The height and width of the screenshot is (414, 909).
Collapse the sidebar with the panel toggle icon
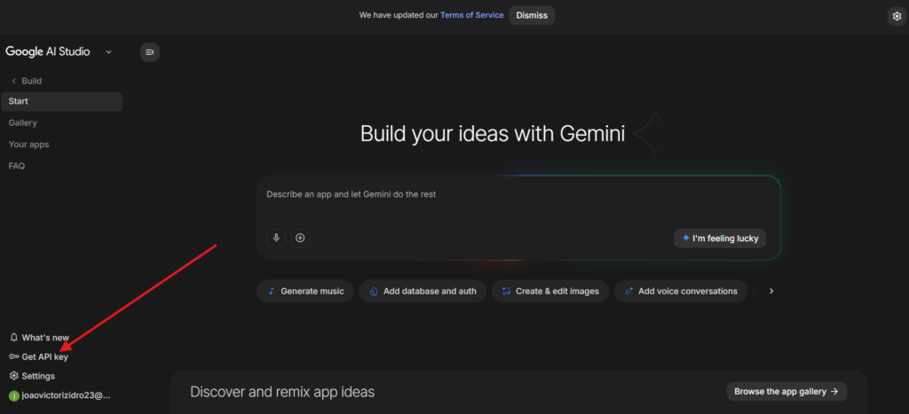(150, 52)
